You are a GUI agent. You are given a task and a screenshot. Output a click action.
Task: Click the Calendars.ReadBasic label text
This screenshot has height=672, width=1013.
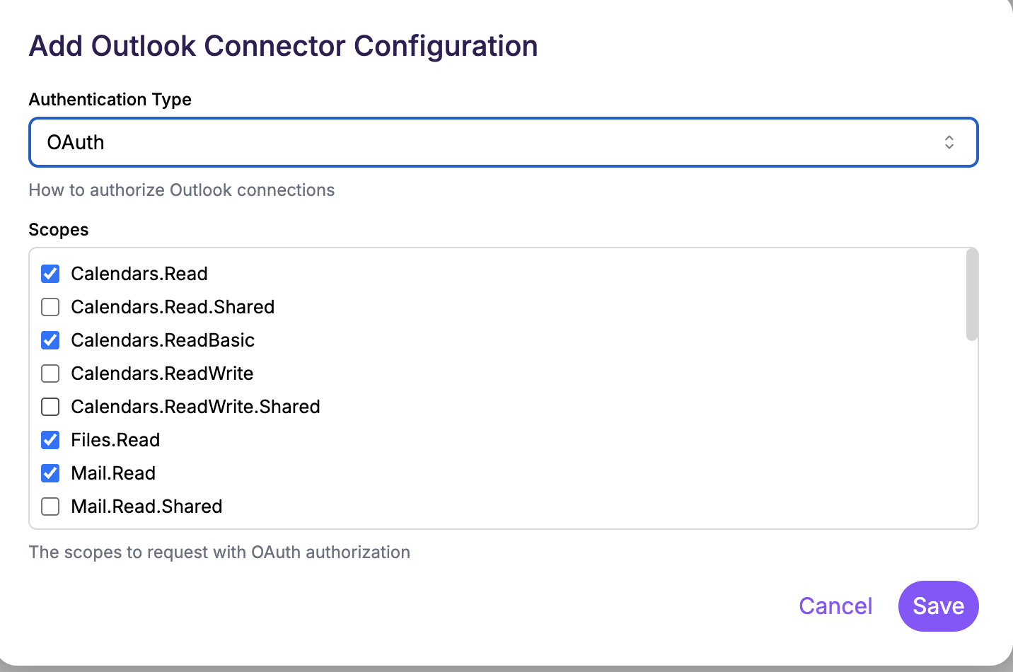click(163, 340)
